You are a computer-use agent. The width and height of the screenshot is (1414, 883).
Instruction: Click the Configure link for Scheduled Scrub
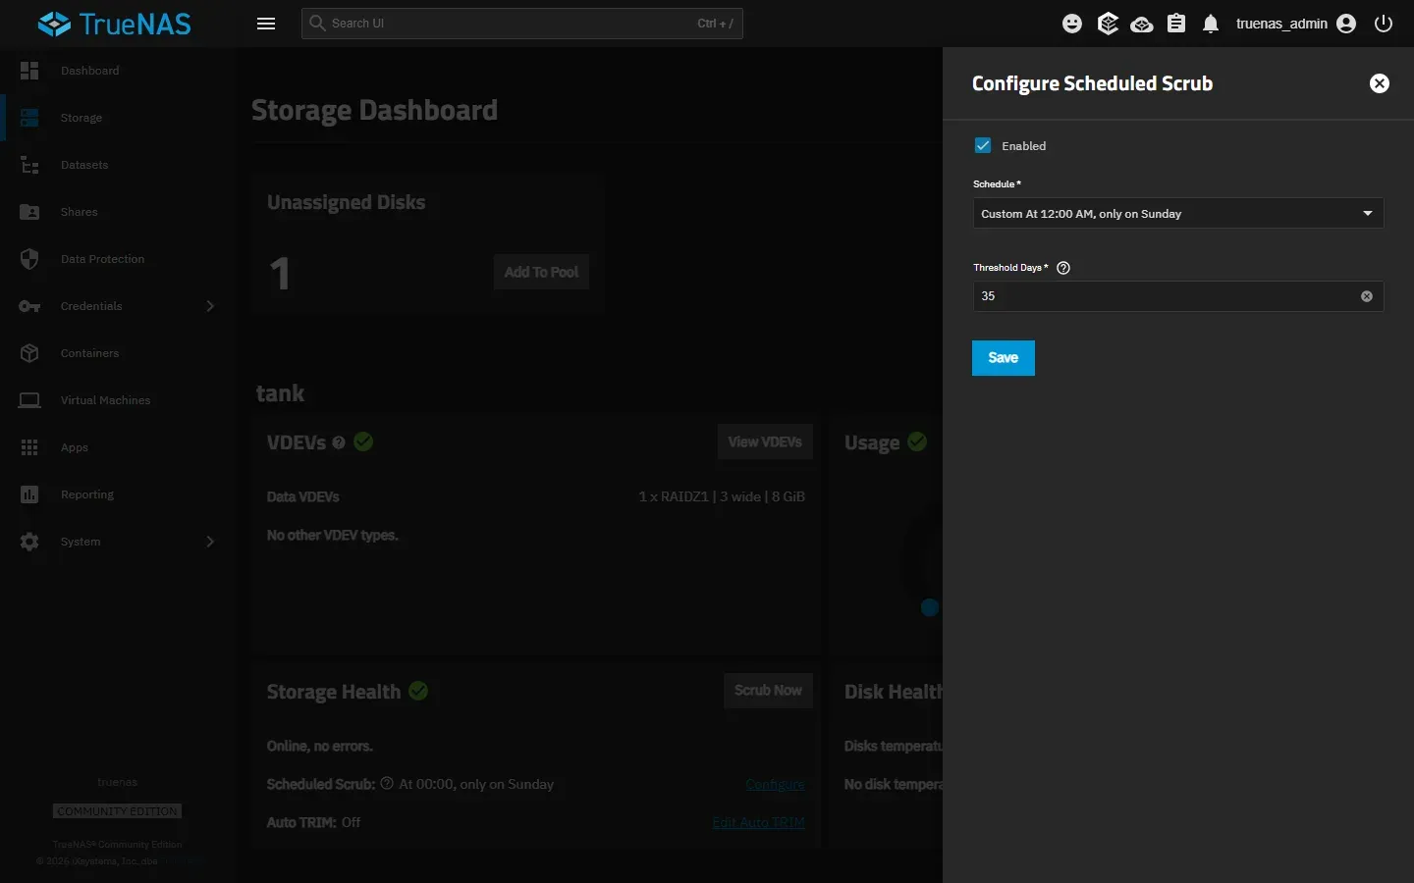coord(775,784)
